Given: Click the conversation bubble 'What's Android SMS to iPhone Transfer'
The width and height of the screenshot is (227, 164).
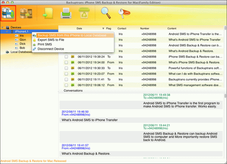Looking at the screenshot, I should pyautogui.click(x=141, y=120).
